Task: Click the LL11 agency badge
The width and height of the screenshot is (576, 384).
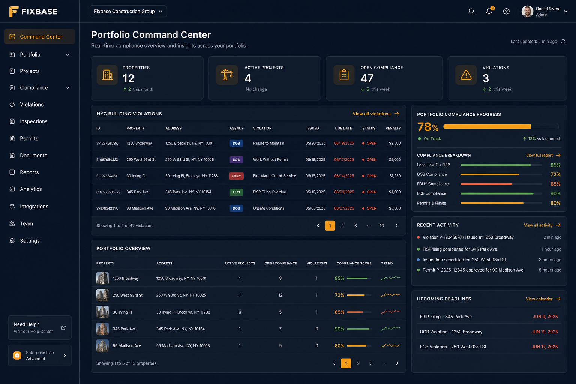Action: 236,192
